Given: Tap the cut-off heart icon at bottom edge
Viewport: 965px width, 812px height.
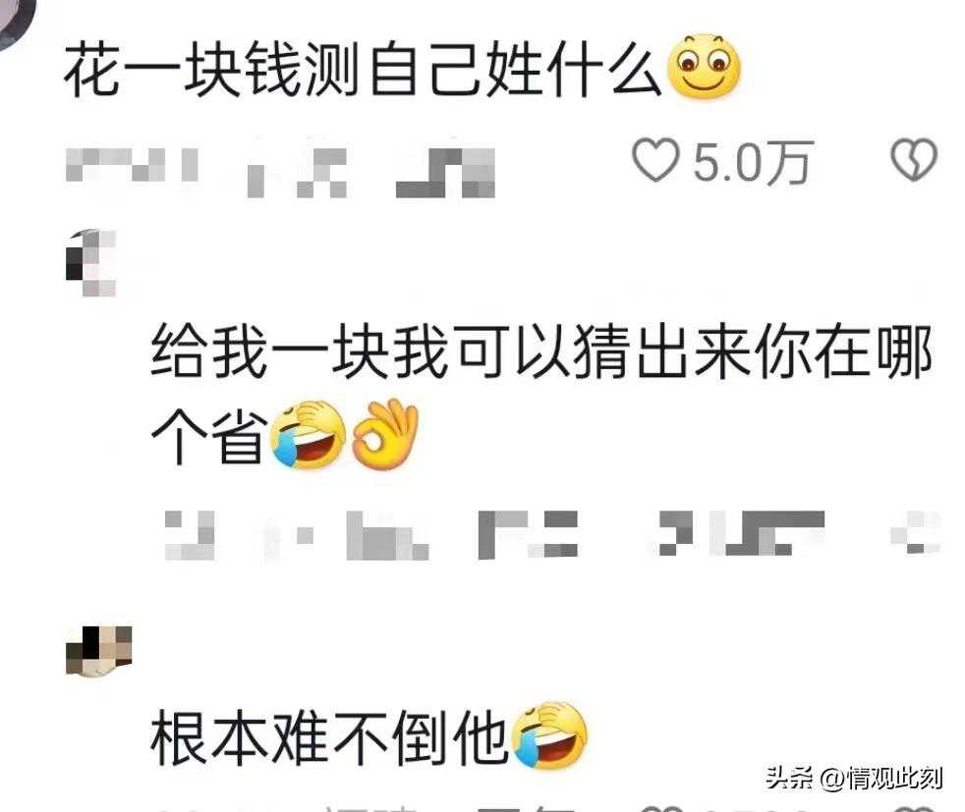Looking at the screenshot, I should [x=662, y=808].
